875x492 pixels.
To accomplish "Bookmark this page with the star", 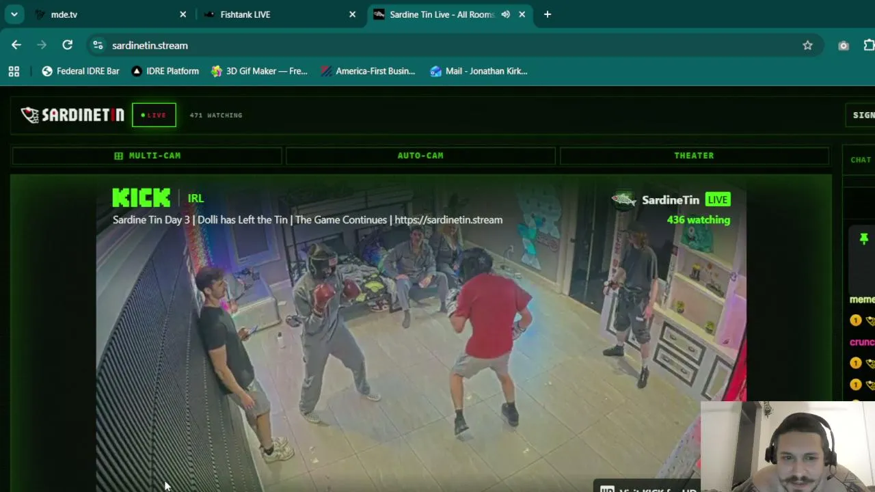I will click(807, 45).
